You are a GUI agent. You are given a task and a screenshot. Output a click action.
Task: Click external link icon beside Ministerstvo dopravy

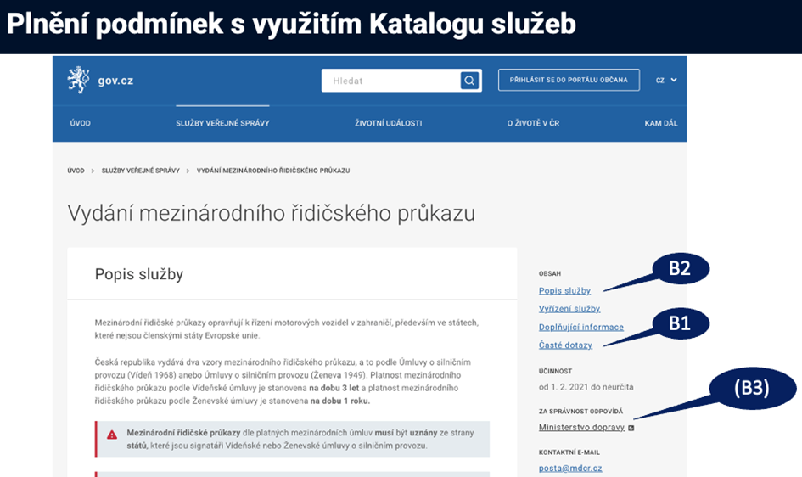click(631, 428)
